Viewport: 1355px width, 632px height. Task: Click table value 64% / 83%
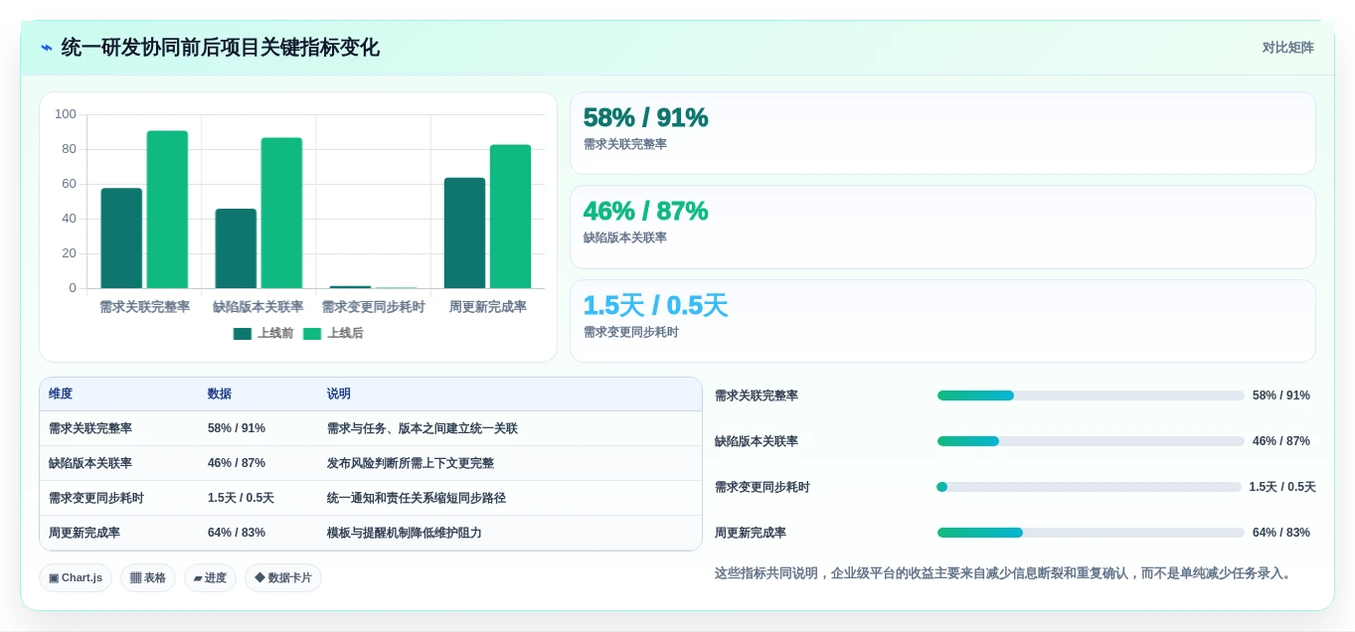(237, 533)
